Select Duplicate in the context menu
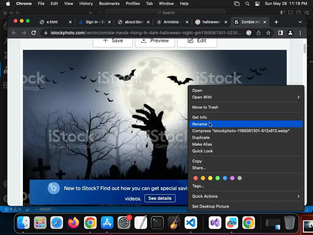Image resolution: width=313 pixels, height=235 pixels. 246,137
